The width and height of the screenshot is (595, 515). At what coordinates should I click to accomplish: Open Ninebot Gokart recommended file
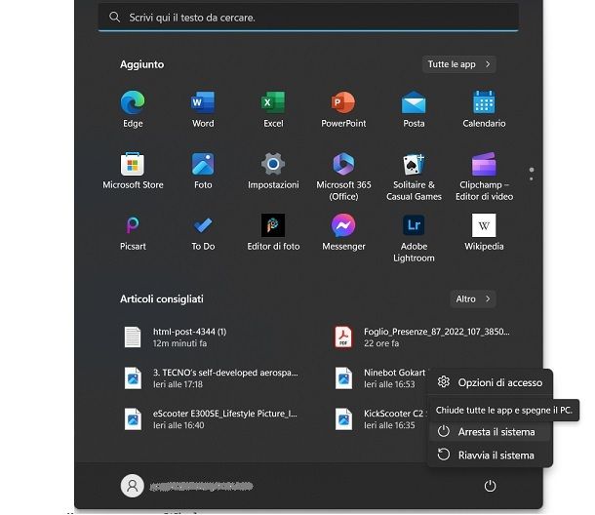pyautogui.click(x=379, y=378)
